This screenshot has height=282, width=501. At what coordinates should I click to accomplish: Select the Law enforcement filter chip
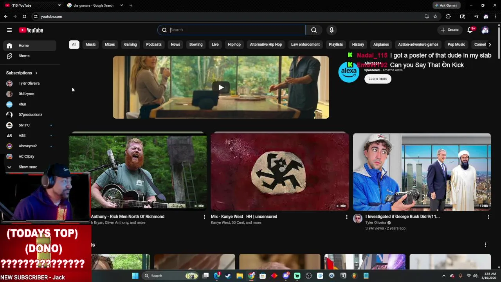pyautogui.click(x=305, y=44)
